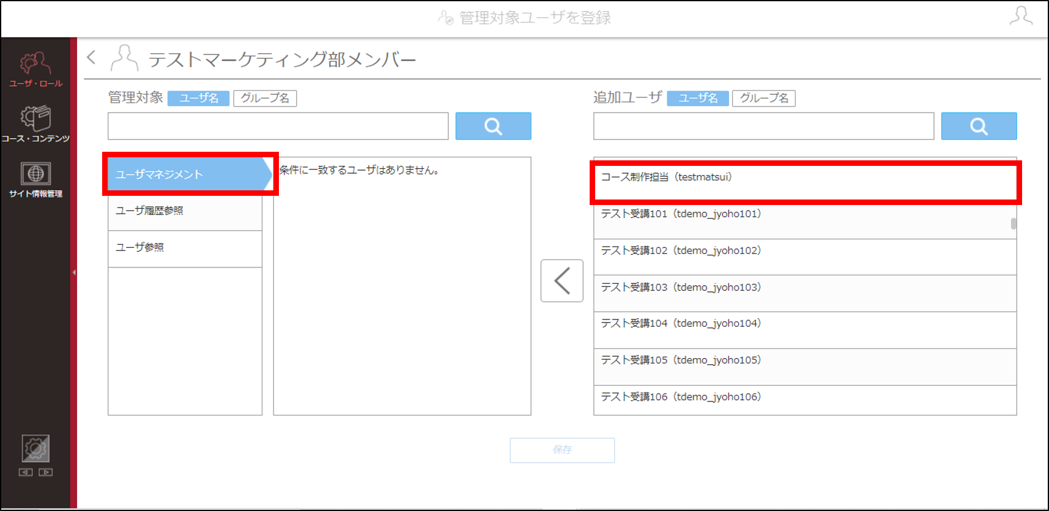This screenshot has height=511, width=1049.
Task: Toggle グループ名 filter under 管理対象
Action: click(265, 98)
